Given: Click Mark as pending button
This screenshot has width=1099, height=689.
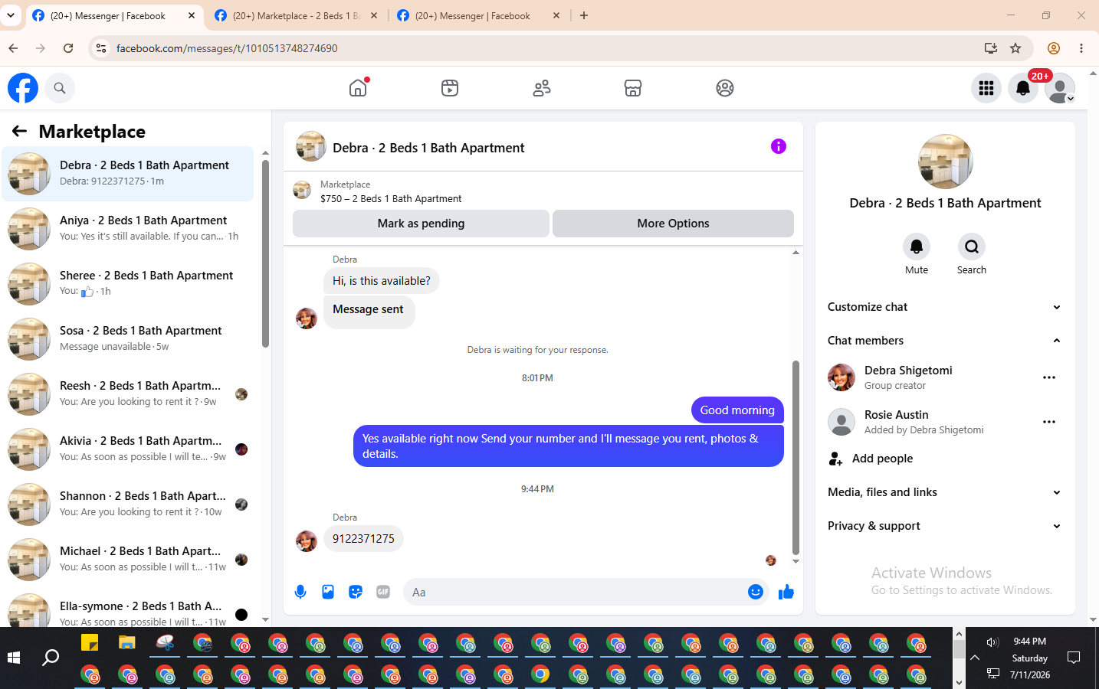Looking at the screenshot, I should 421,224.
